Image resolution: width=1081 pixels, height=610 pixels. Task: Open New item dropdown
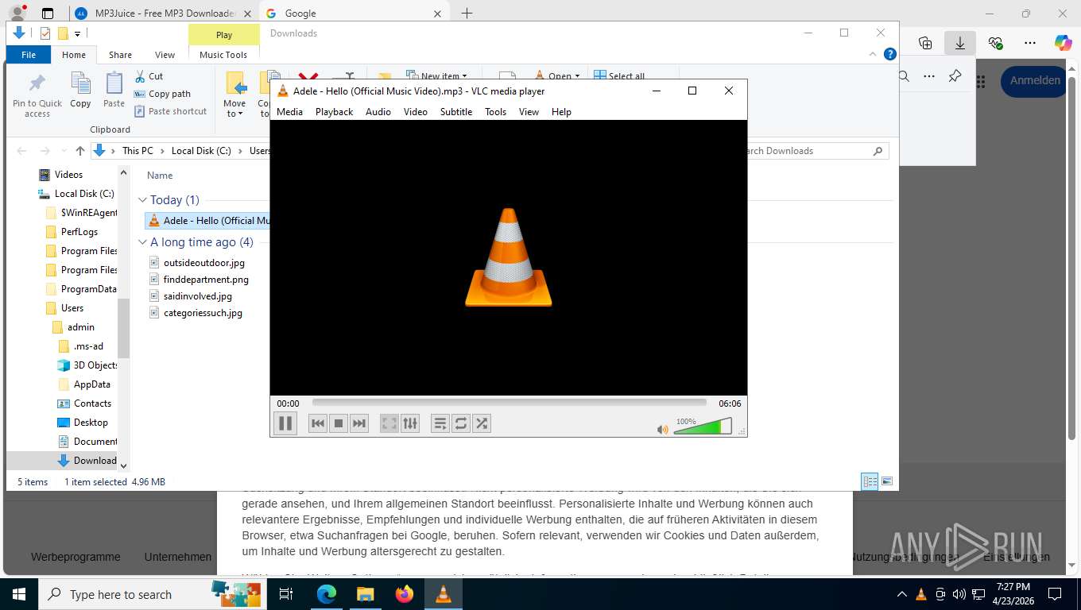pos(436,76)
